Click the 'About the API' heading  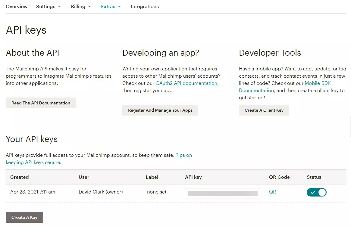(33, 53)
